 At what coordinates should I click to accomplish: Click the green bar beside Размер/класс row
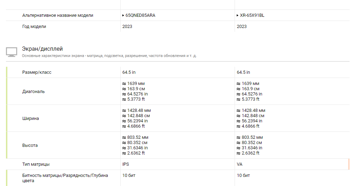coord(7,72)
